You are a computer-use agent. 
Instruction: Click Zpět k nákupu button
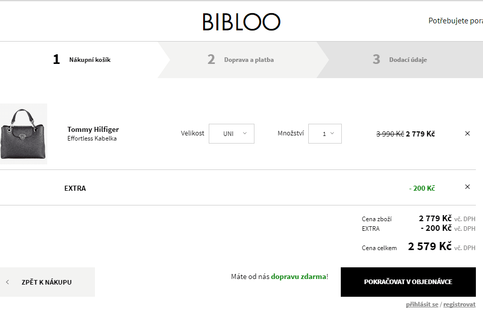[x=47, y=282]
